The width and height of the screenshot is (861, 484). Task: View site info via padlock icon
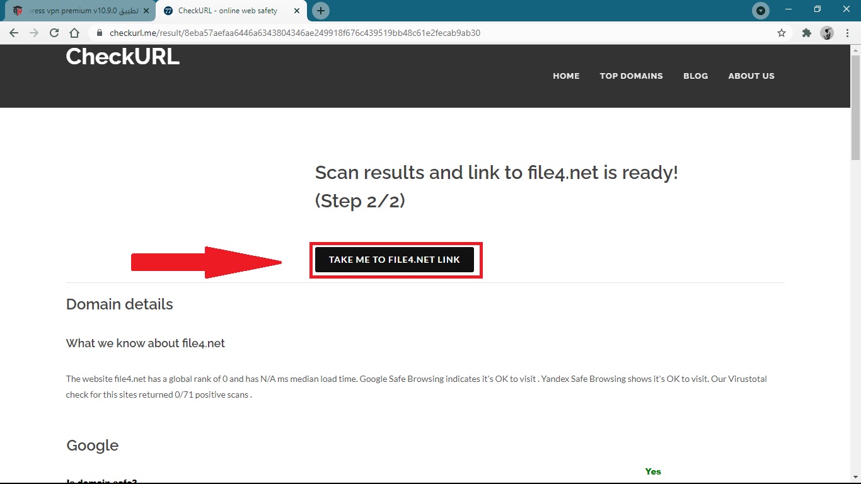coord(100,33)
